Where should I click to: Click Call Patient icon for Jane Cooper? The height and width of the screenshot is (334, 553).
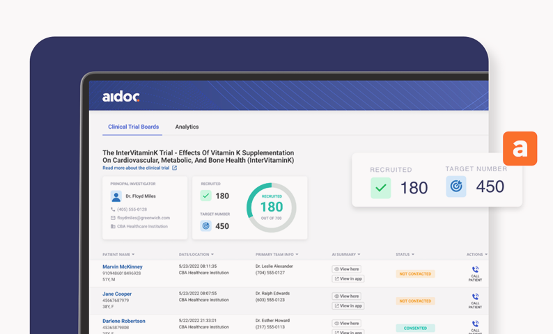(x=475, y=296)
